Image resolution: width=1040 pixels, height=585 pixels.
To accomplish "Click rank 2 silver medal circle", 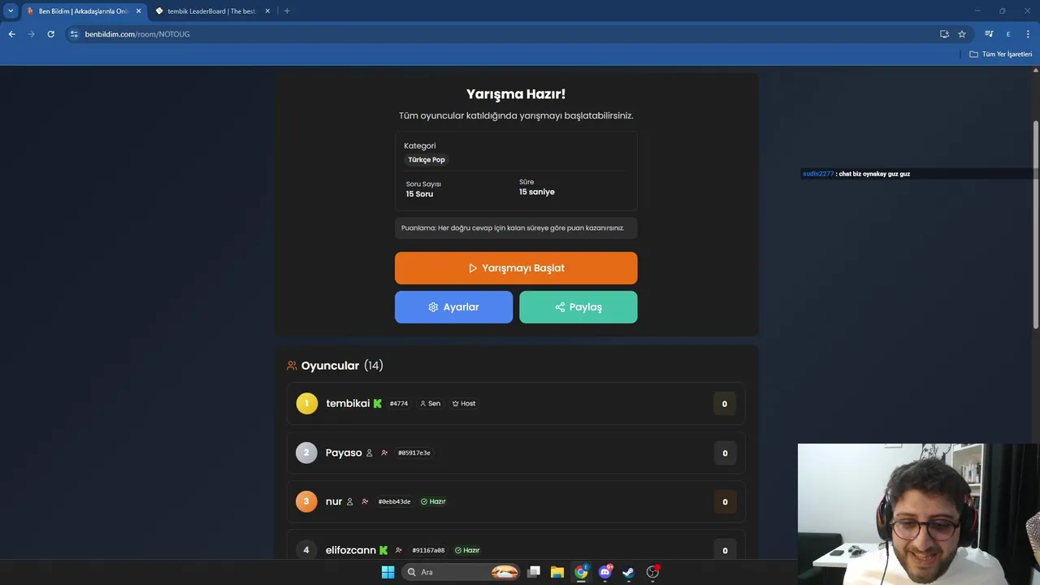I will [x=306, y=453].
